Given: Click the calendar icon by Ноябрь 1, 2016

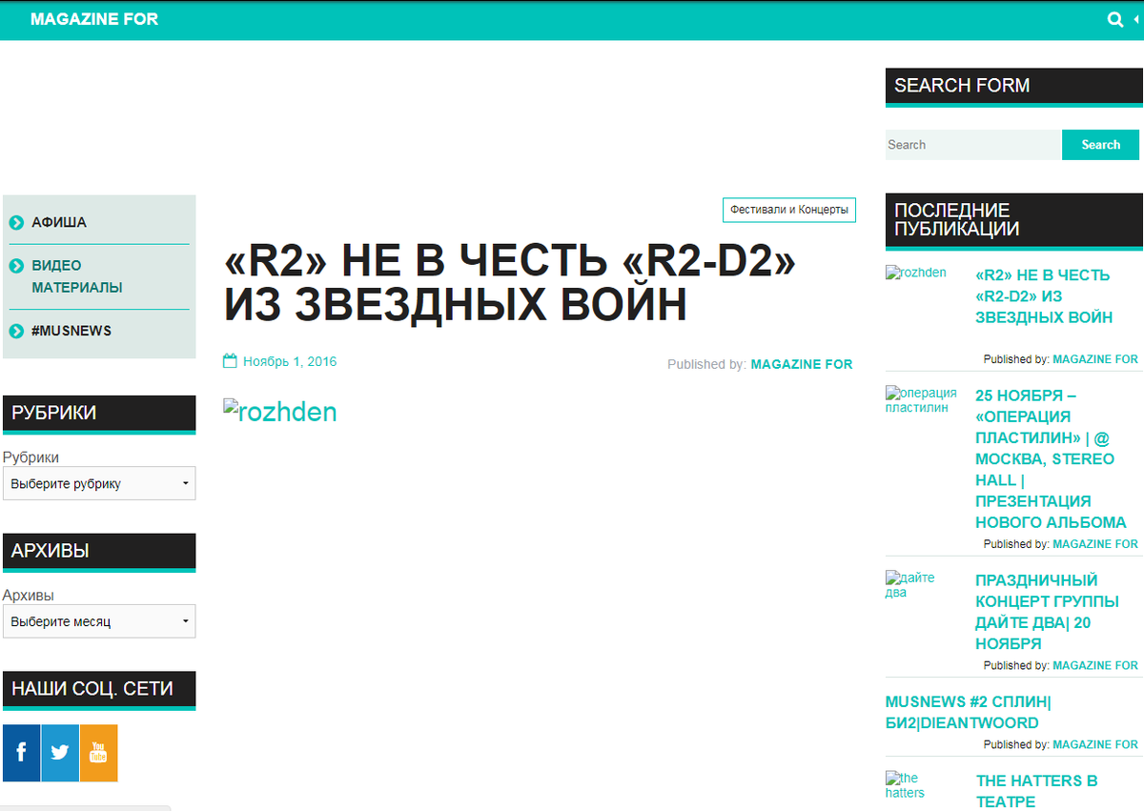Looking at the screenshot, I should coord(230,361).
